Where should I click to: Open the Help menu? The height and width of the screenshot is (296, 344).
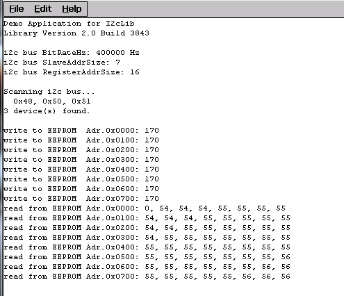[72, 9]
